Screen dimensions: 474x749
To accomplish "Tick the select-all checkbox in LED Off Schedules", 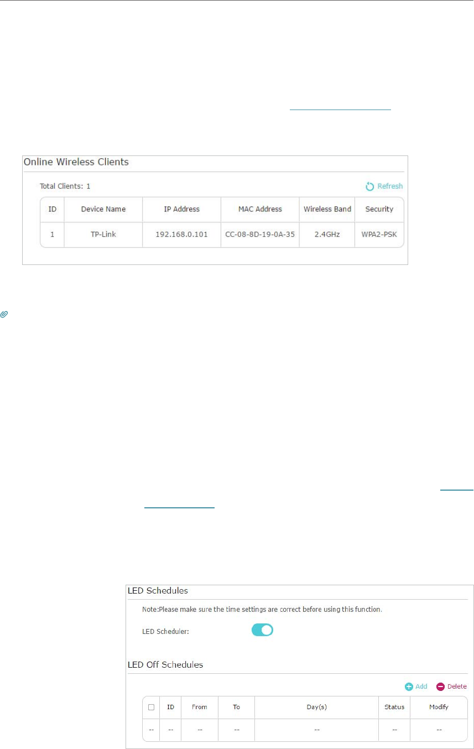I will pos(151,708).
